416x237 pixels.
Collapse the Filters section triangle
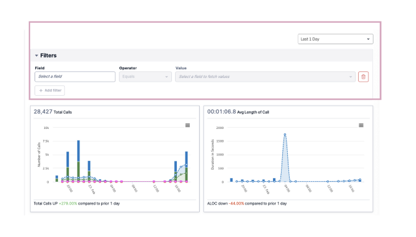pyautogui.click(x=36, y=55)
